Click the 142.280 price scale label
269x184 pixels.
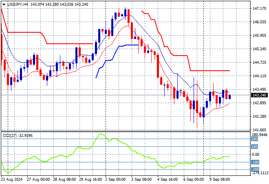(260, 117)
